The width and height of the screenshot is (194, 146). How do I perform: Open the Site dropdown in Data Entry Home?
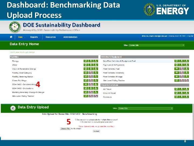[x=157, y=45]
